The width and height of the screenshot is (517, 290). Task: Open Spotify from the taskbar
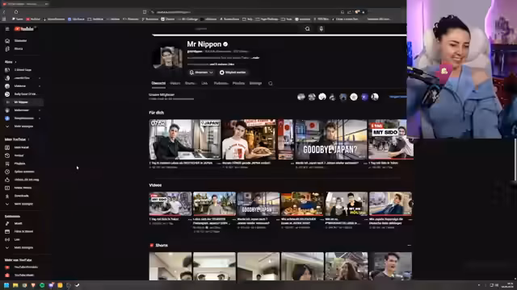pyautogui.click(x=42, y=285)
